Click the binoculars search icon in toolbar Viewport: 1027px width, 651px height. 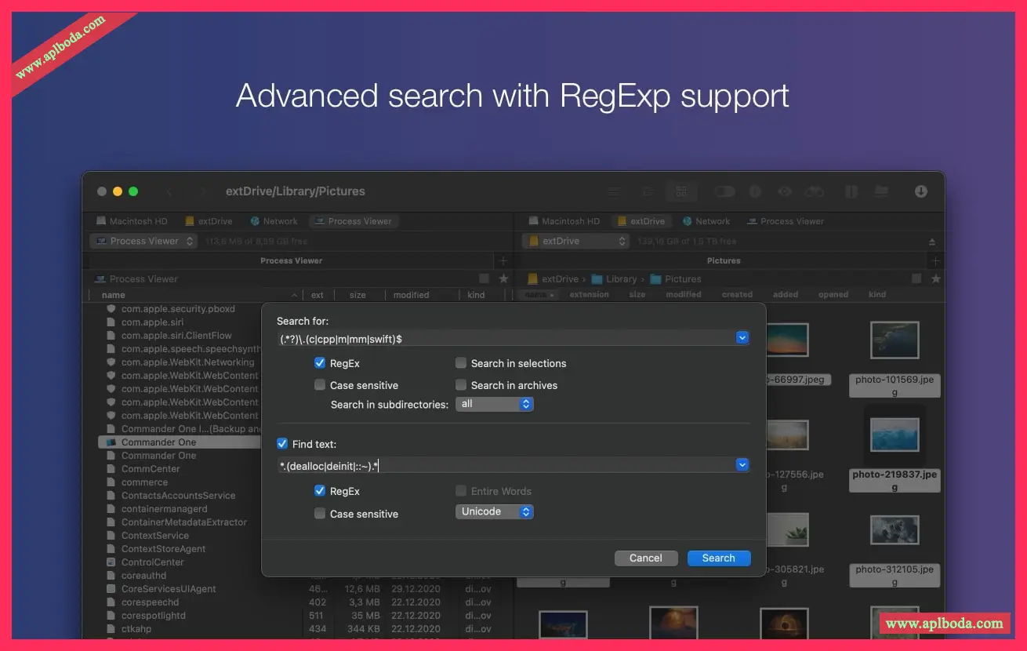pos(815,191)
